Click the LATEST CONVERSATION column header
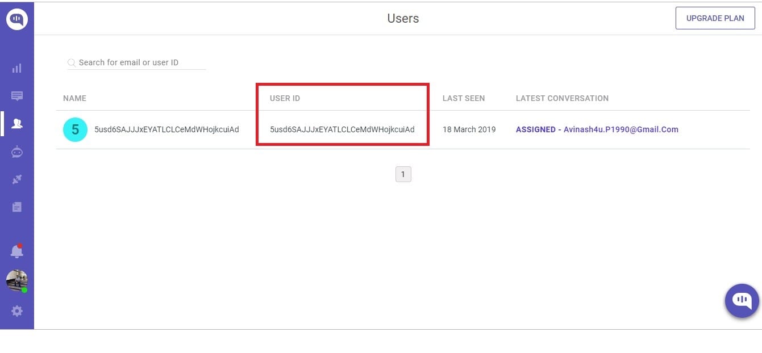Image resolution: width=762 pixels, height=353 pixels. (x=562, y=98)
